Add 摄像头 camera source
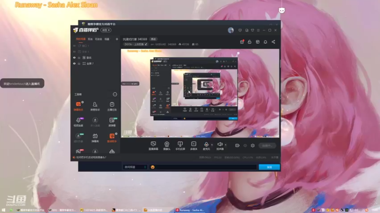The width and height of the screenshot is (380, 213). (167, 146)
